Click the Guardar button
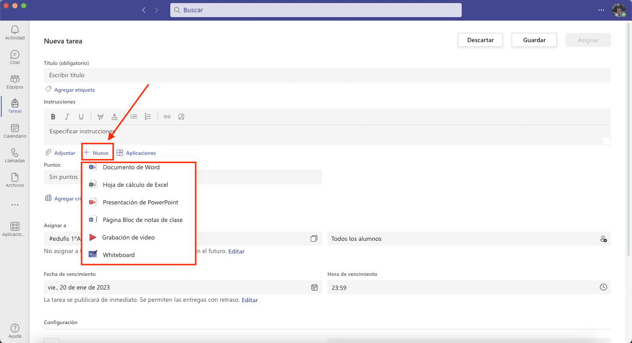 (x=534, y=40)
